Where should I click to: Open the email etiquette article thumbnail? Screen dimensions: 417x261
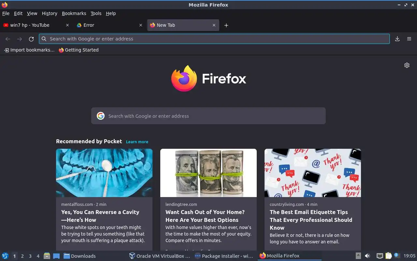pos(313,173)
